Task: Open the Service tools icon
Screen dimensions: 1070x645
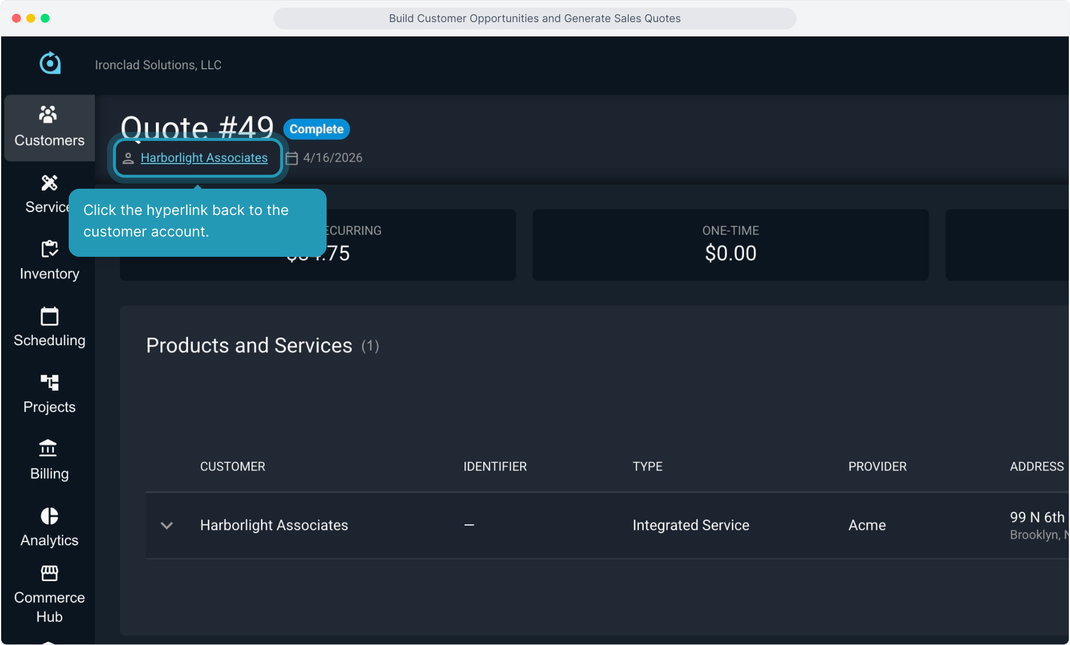Action: tap(49, 183)
